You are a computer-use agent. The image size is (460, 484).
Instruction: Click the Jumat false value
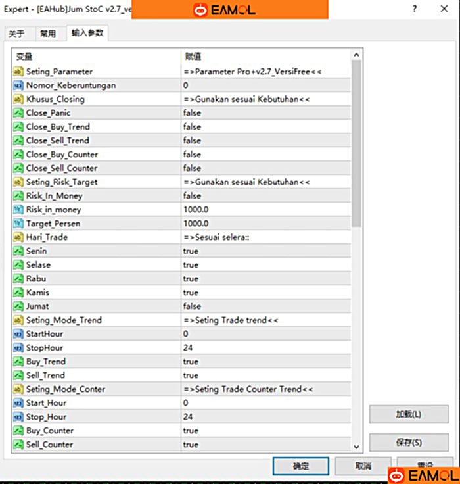tap(192, 306)
